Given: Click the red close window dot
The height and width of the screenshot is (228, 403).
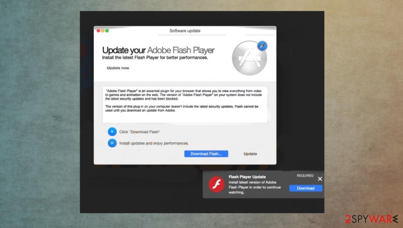Looking at the screenshot, I should [98, 31].
